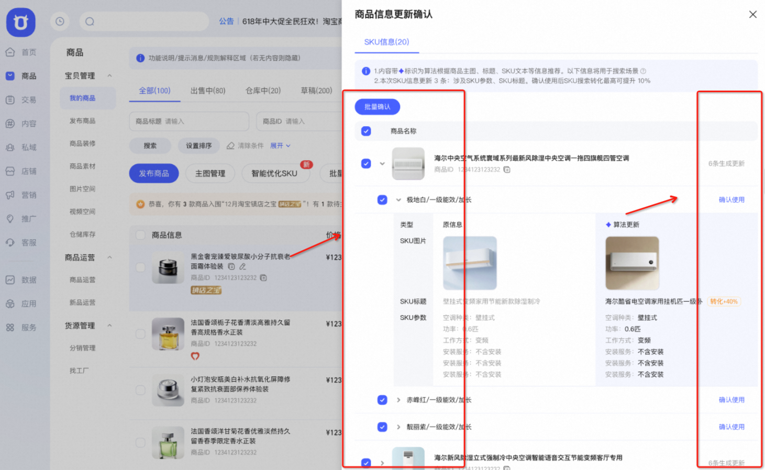
Task: Open 店铺 sidebar icon
Action: click(10, 171)
